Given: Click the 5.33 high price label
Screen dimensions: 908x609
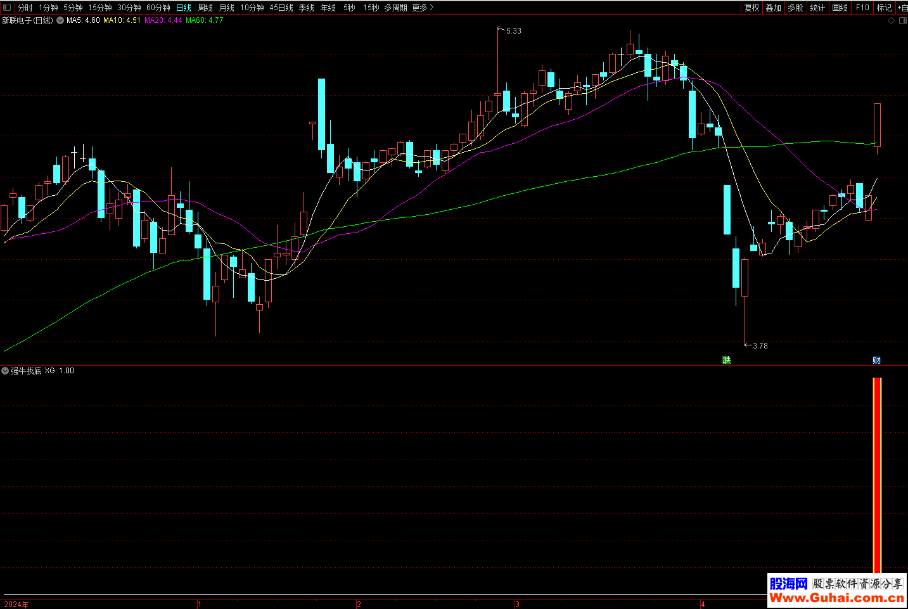Looking at the screenshot, I should 514,30.
